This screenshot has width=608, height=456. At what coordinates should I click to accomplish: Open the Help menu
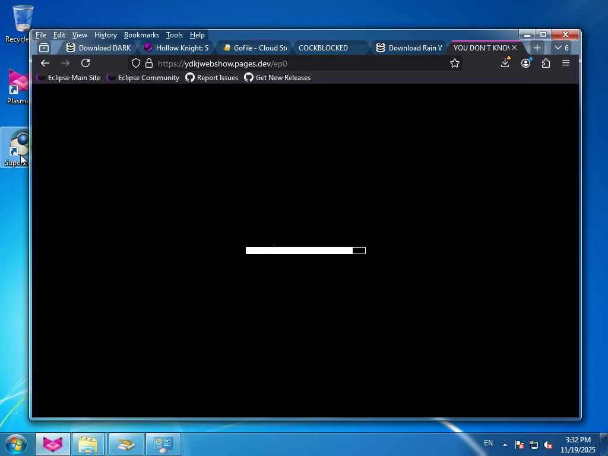(x=197, y=35)
